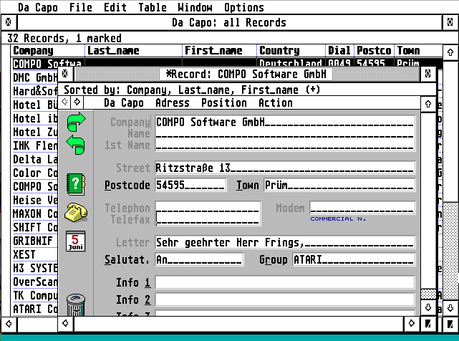Open the Edit menu
This screenshot has width=459, height=341.
[x=115, y=7]
